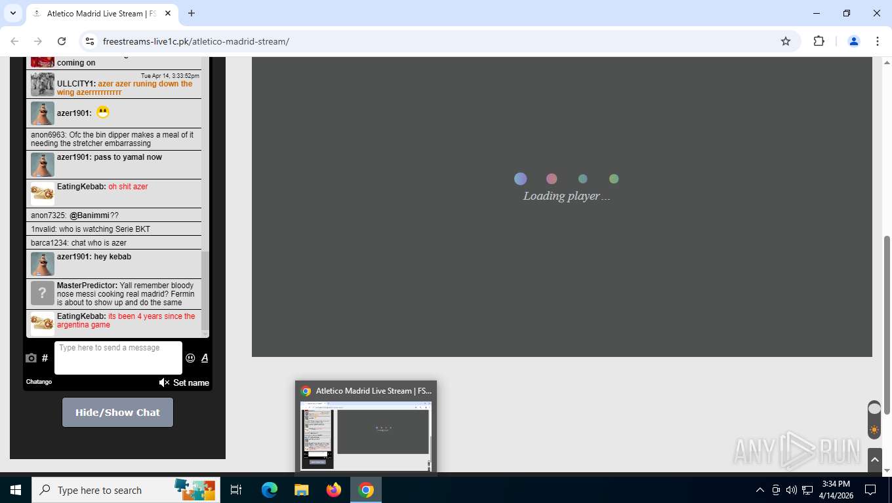Click the anon6963 bin dipper message
892x503 pixels.
[x=113, y=139]
